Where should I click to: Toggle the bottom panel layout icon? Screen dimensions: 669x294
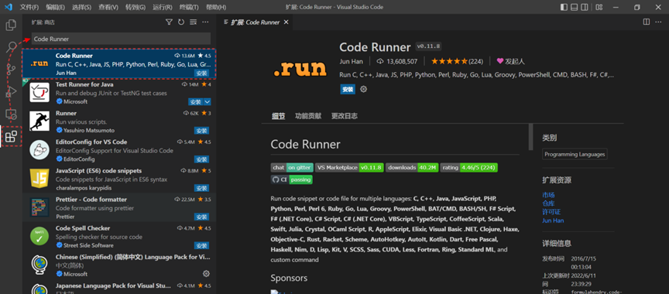coord(575,7)
